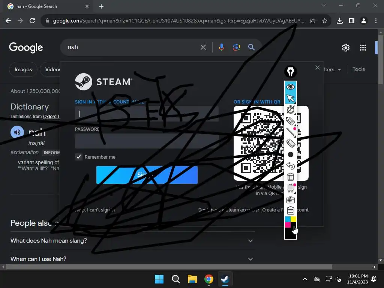
Task: Open the whiteboard easel tool
Action: click(291, 188)
